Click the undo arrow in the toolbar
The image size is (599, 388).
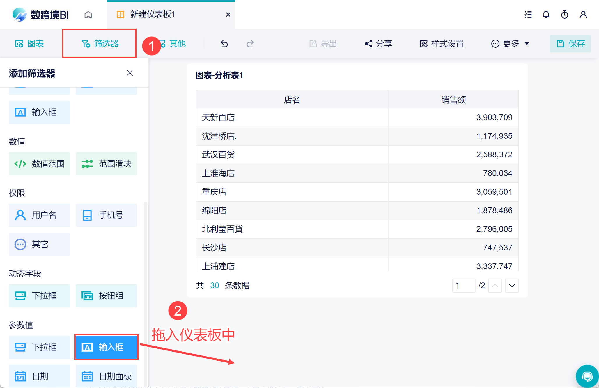[x=224, y=44]
